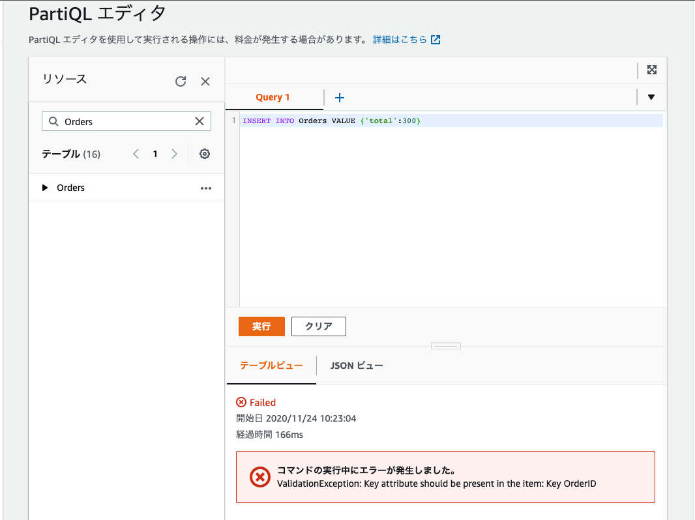The height and width of the screenshot is (520, 695).
Task: Select the テーブルビュー tab
Action: pyautogui.click(x=271, y=366)
